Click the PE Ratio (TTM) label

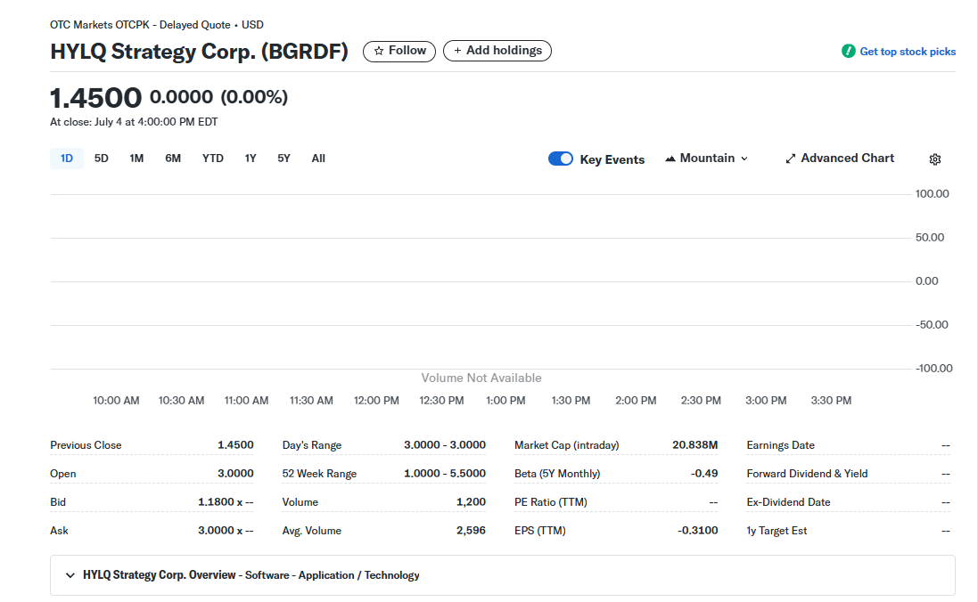(551, 502)
